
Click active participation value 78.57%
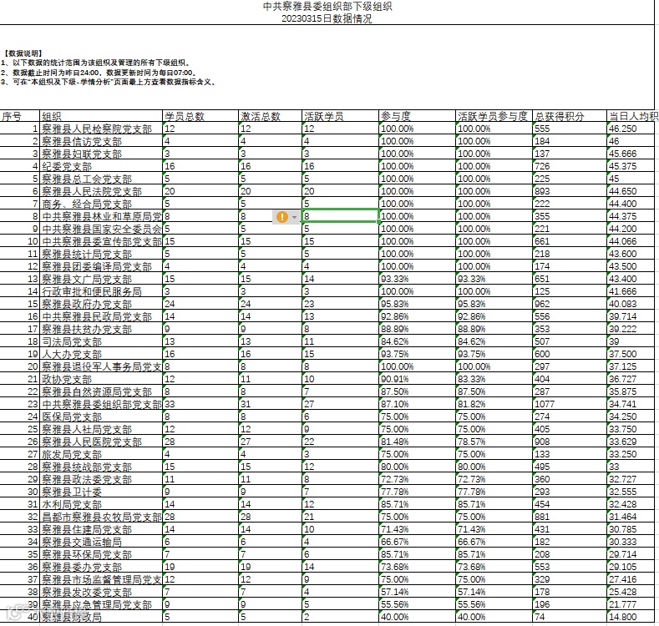pyautogui.click(x=472, y=442)
